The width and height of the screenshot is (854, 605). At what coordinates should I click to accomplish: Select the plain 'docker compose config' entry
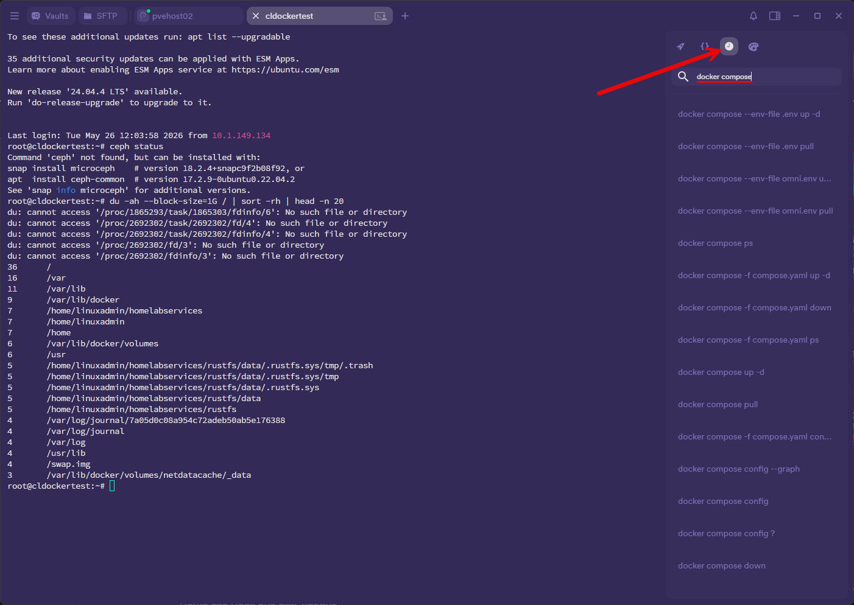757,501
